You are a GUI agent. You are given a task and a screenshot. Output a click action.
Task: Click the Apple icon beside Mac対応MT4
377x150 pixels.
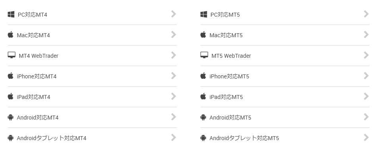tap(11, 35)
